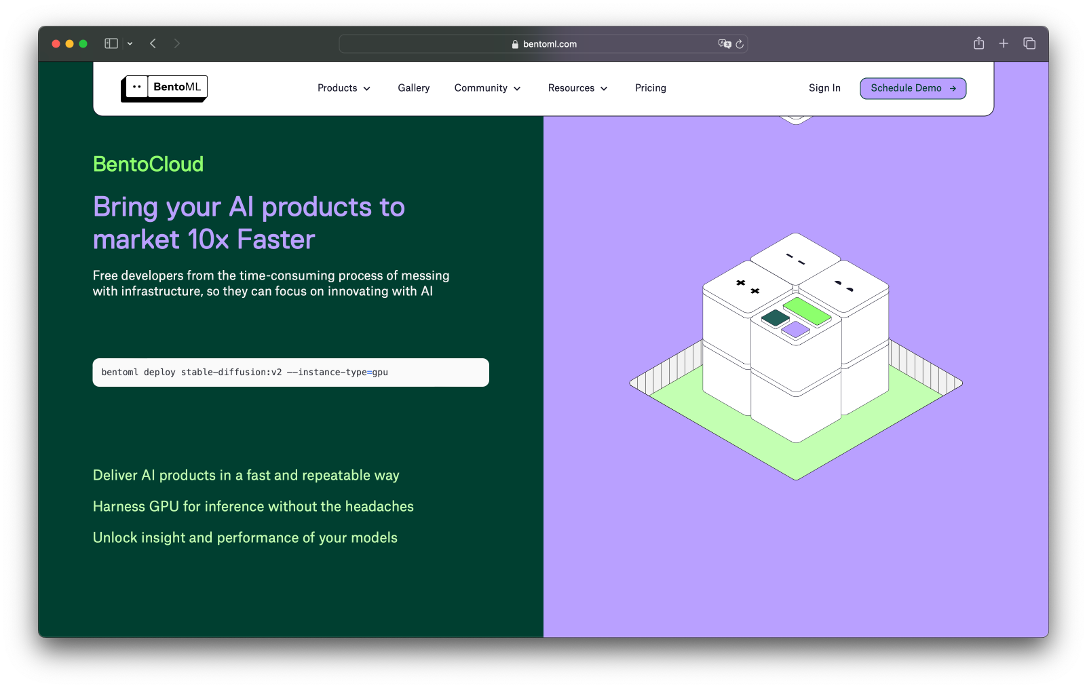Open the Resources dropdown menu
The image size is (1087, 688).
point(577,88)
